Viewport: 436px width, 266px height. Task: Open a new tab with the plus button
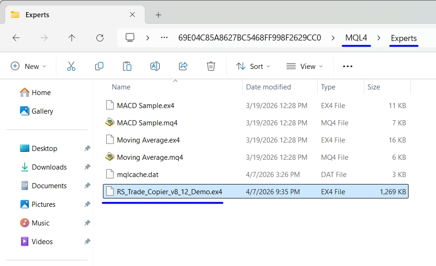pos(158,15)
